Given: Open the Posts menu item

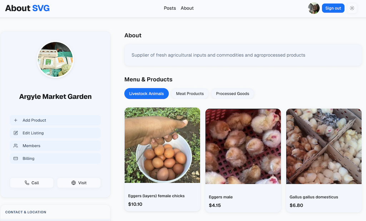Looking at the screenshot, I should (170, 8).
